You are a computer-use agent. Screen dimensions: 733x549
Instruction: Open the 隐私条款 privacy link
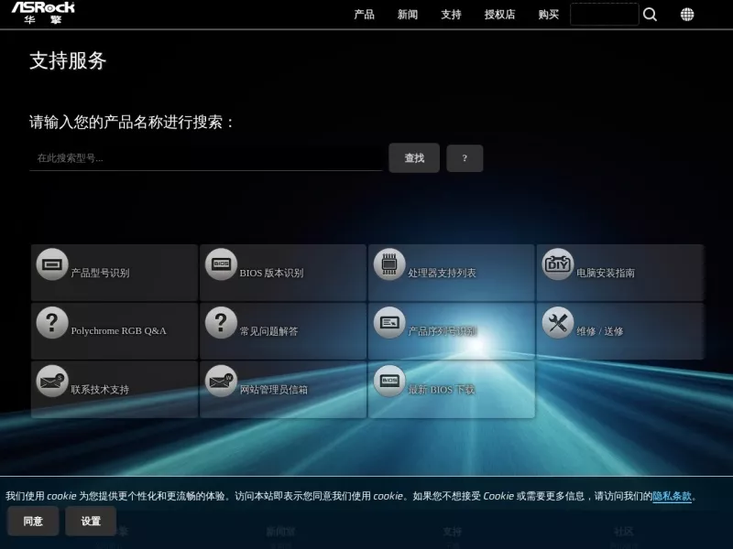(x=672, y=496)
